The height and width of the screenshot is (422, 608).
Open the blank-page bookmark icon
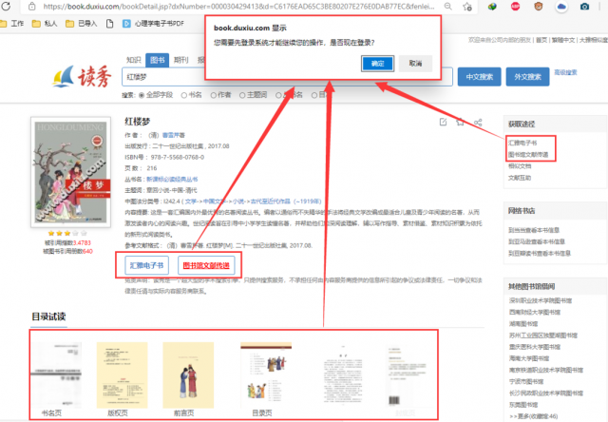pos(110,24)
